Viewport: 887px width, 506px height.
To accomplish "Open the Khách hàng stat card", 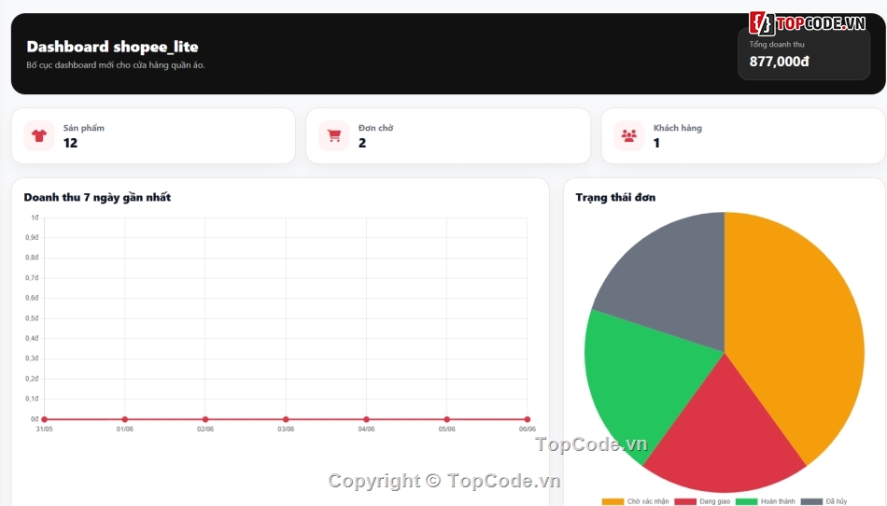I will 743,135.
